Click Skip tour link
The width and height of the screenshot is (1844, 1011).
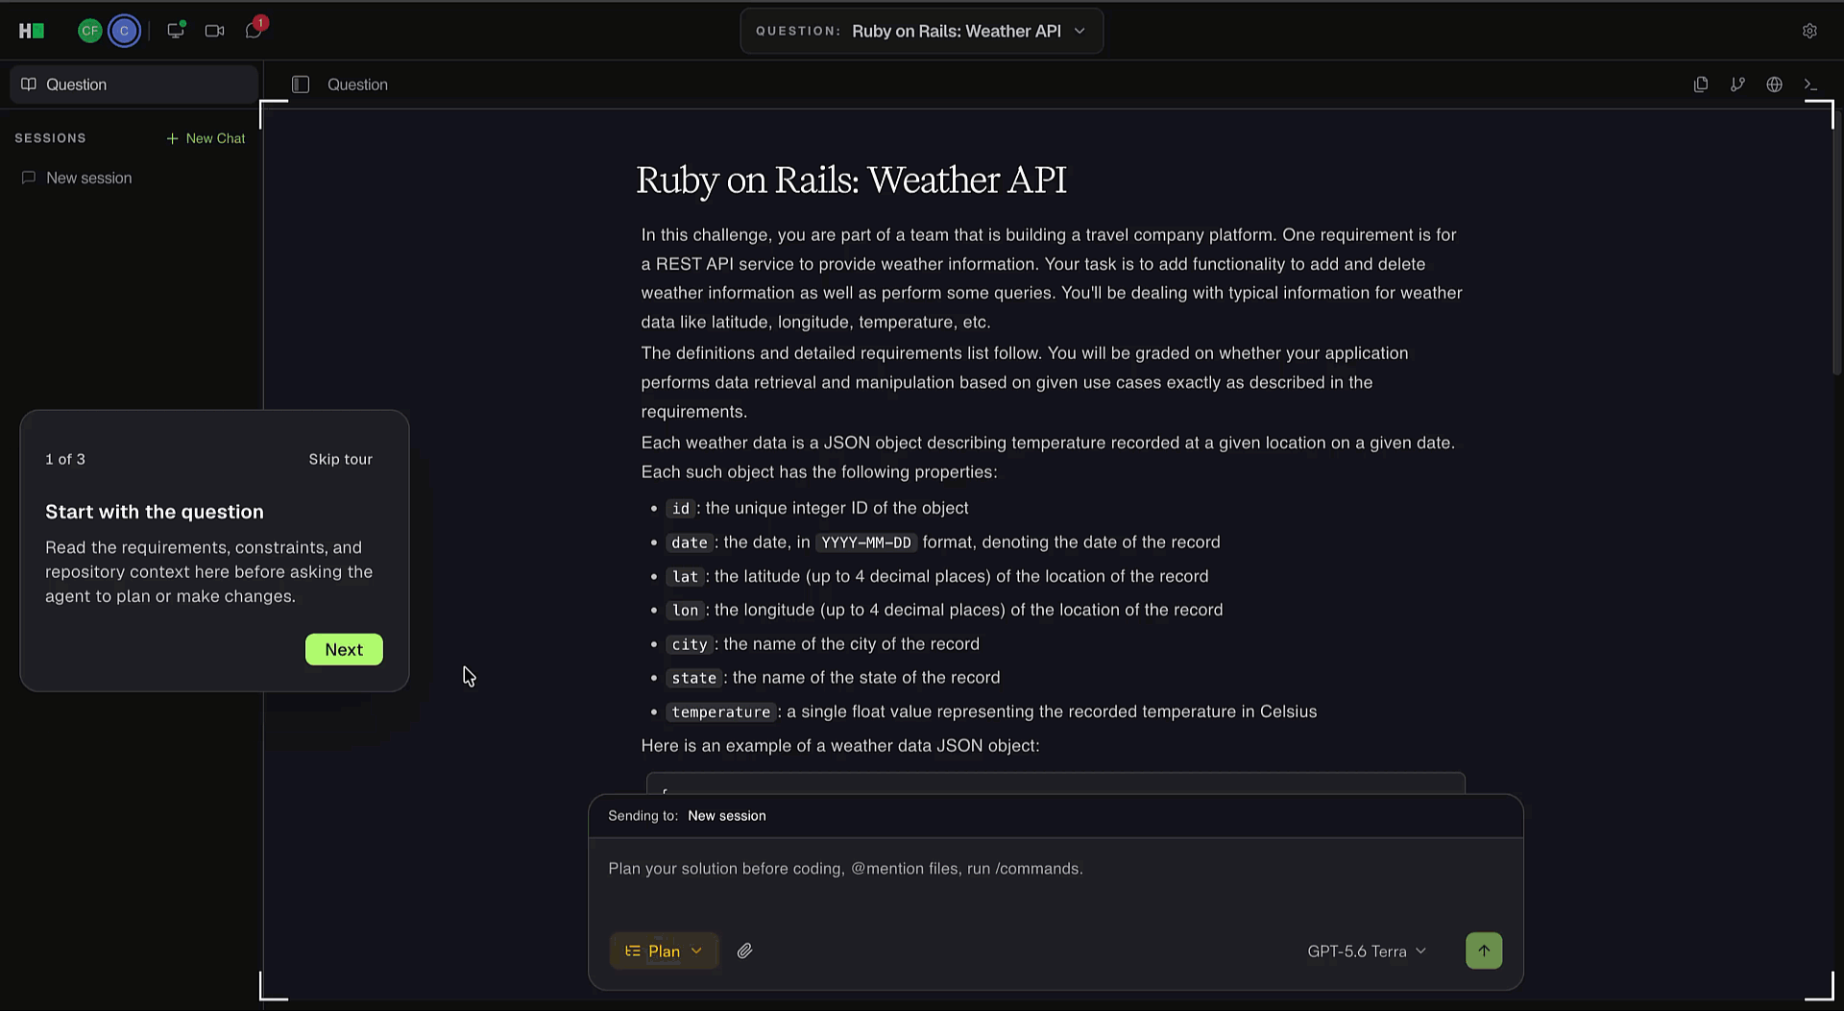click(340, 459)
